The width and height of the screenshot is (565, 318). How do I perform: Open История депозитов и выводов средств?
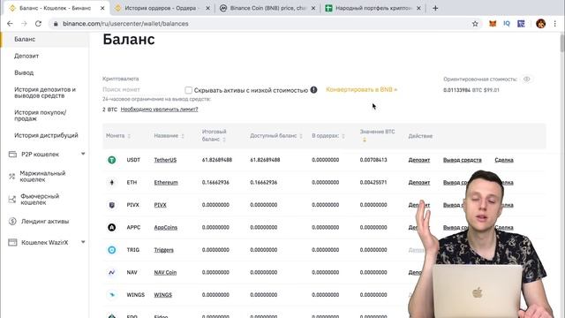click(45, 93)
